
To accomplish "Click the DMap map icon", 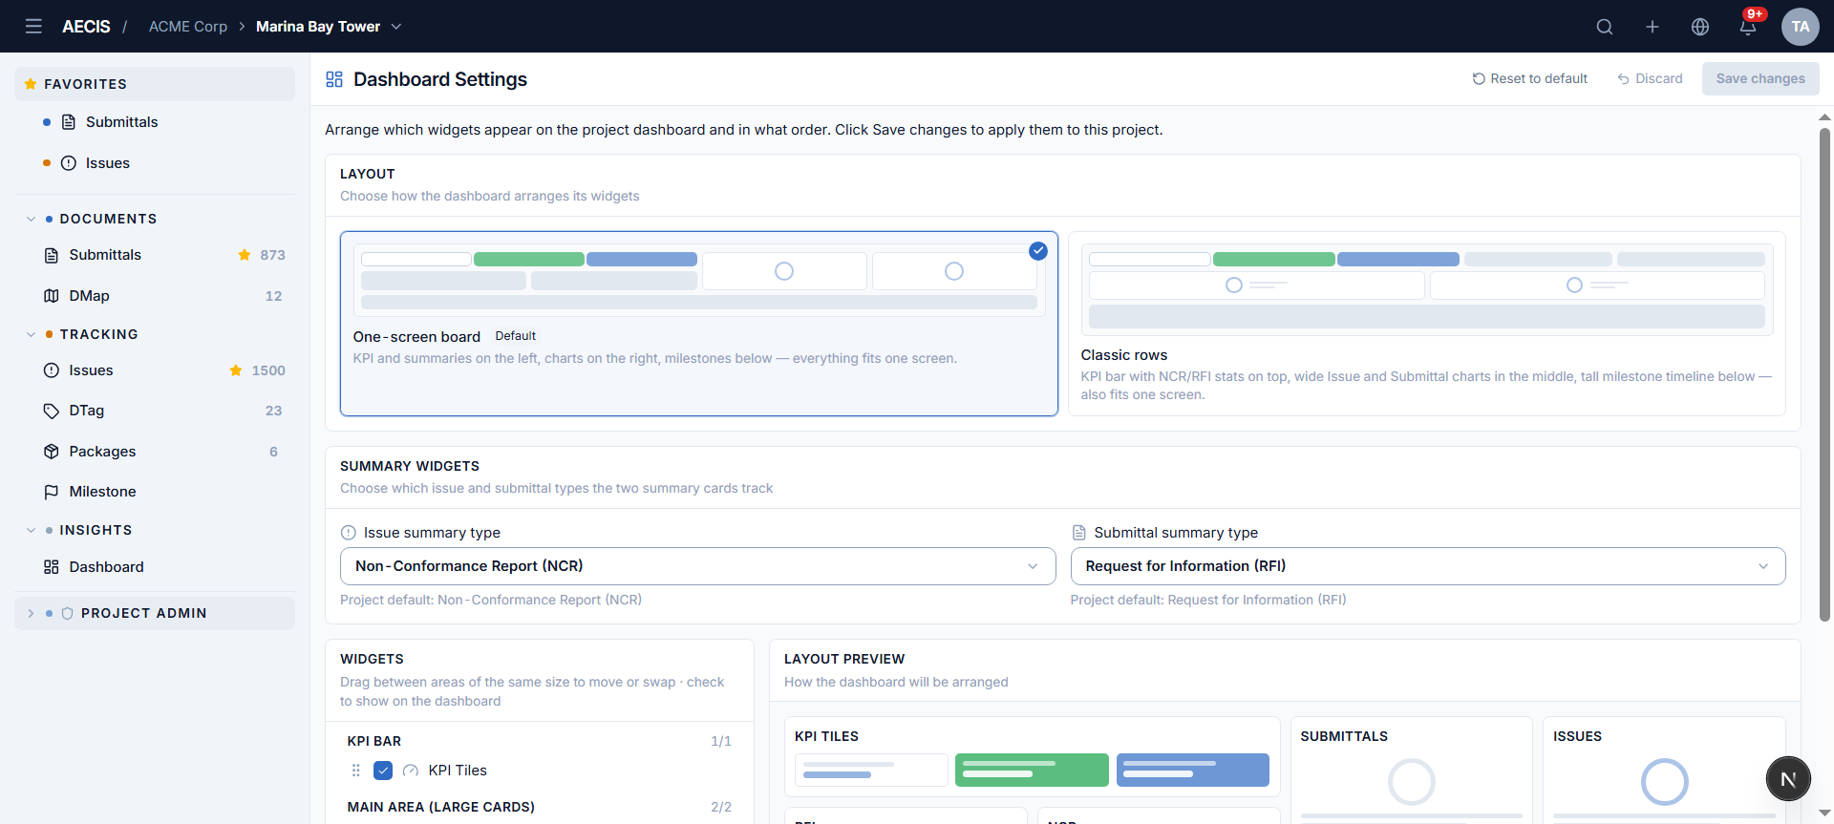I will click(52, 296).
